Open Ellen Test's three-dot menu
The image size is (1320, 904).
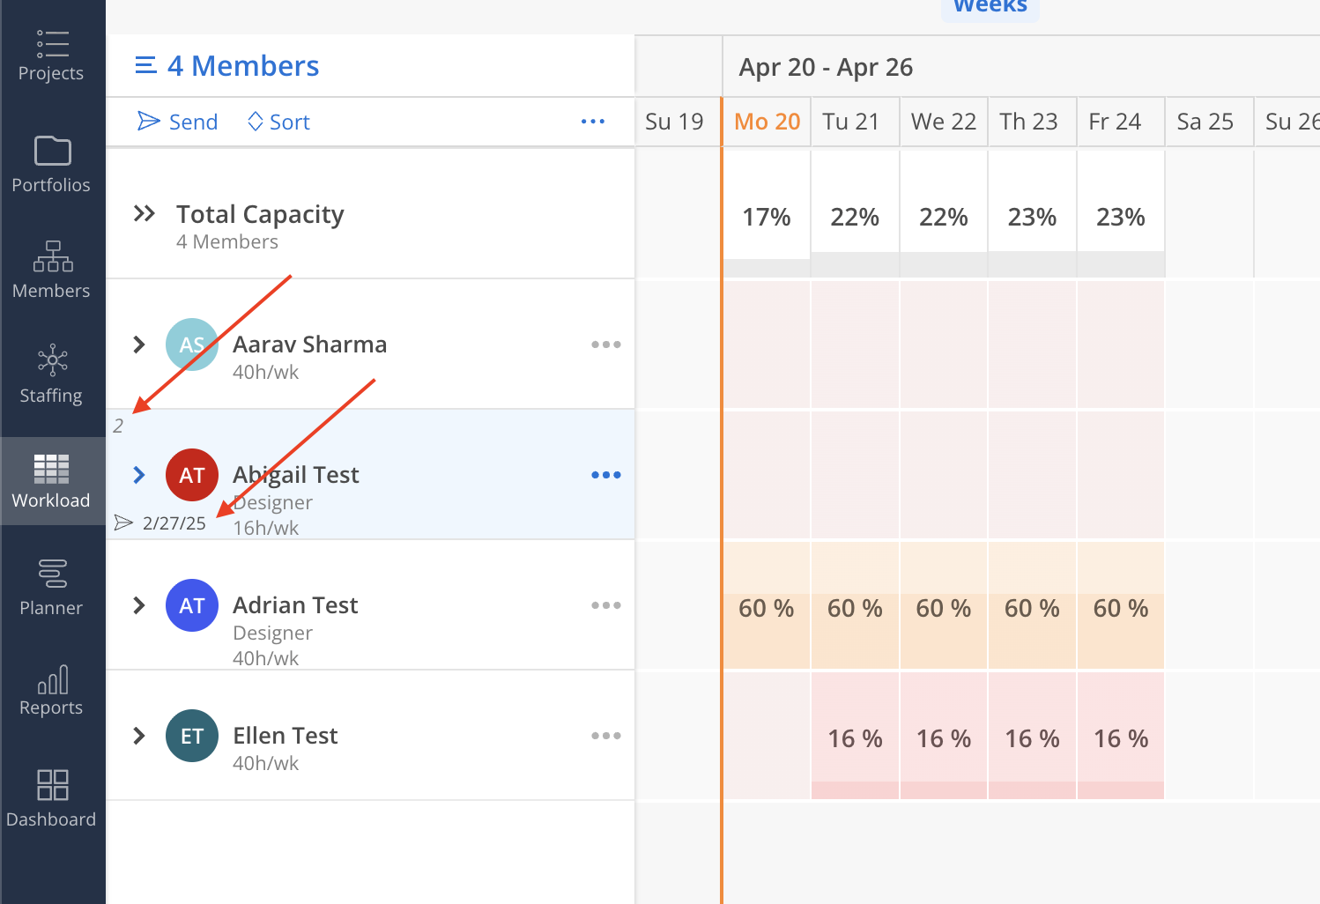(606, 736)
